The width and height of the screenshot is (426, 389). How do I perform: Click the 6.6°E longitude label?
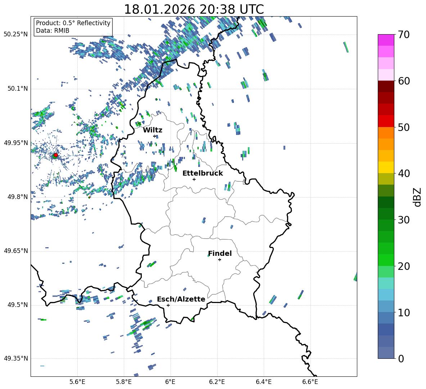[x=310, y=382]
